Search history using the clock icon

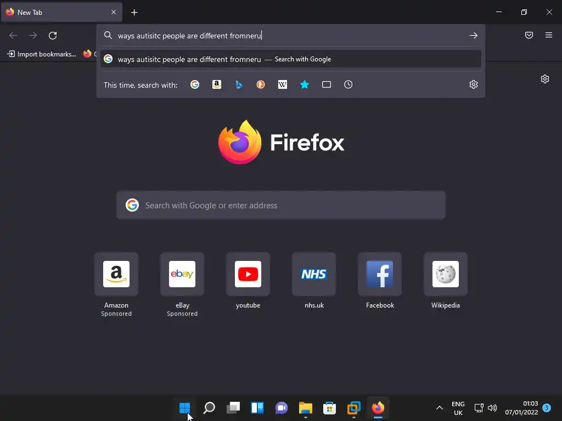click(348, 84)
